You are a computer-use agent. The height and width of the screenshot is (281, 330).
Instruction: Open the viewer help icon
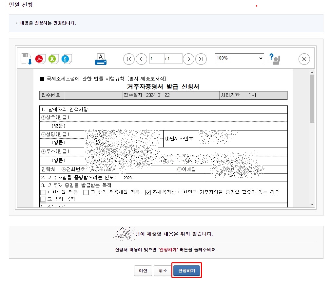275,59
